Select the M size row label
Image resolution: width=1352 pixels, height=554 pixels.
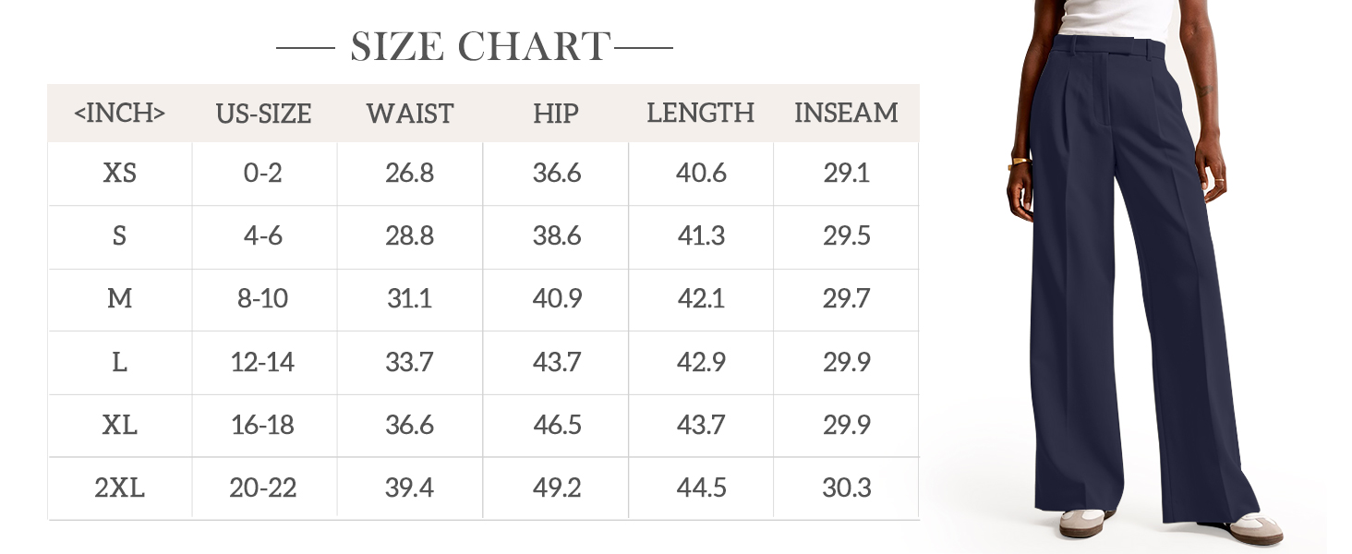click(x=120, y=299)
